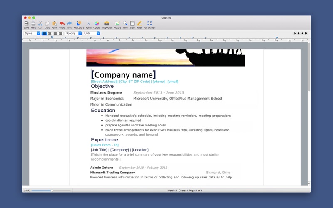Expand the Styles dropdown
This screenshot has height=208, width=333.
pos(32,33)
